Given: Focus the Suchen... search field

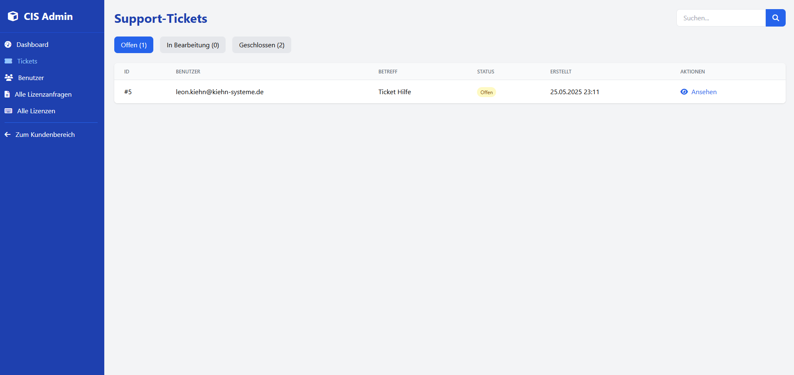Looking at the screenshot, I should [x=721, y=18].
